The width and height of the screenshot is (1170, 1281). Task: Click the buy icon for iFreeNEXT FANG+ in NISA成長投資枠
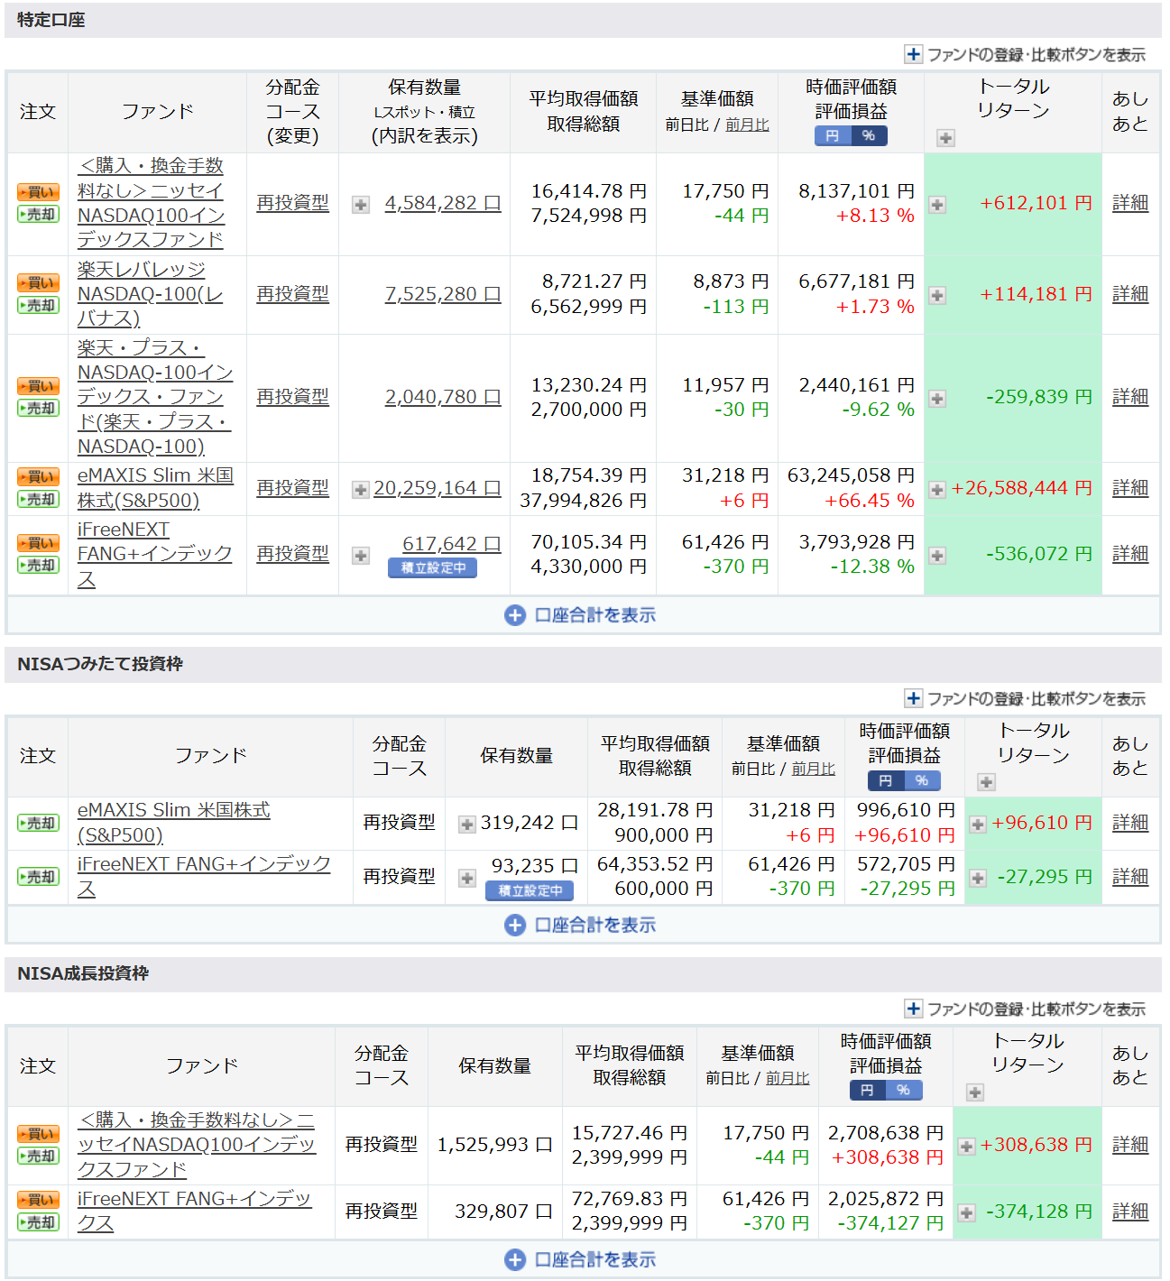pos(38,1200)
